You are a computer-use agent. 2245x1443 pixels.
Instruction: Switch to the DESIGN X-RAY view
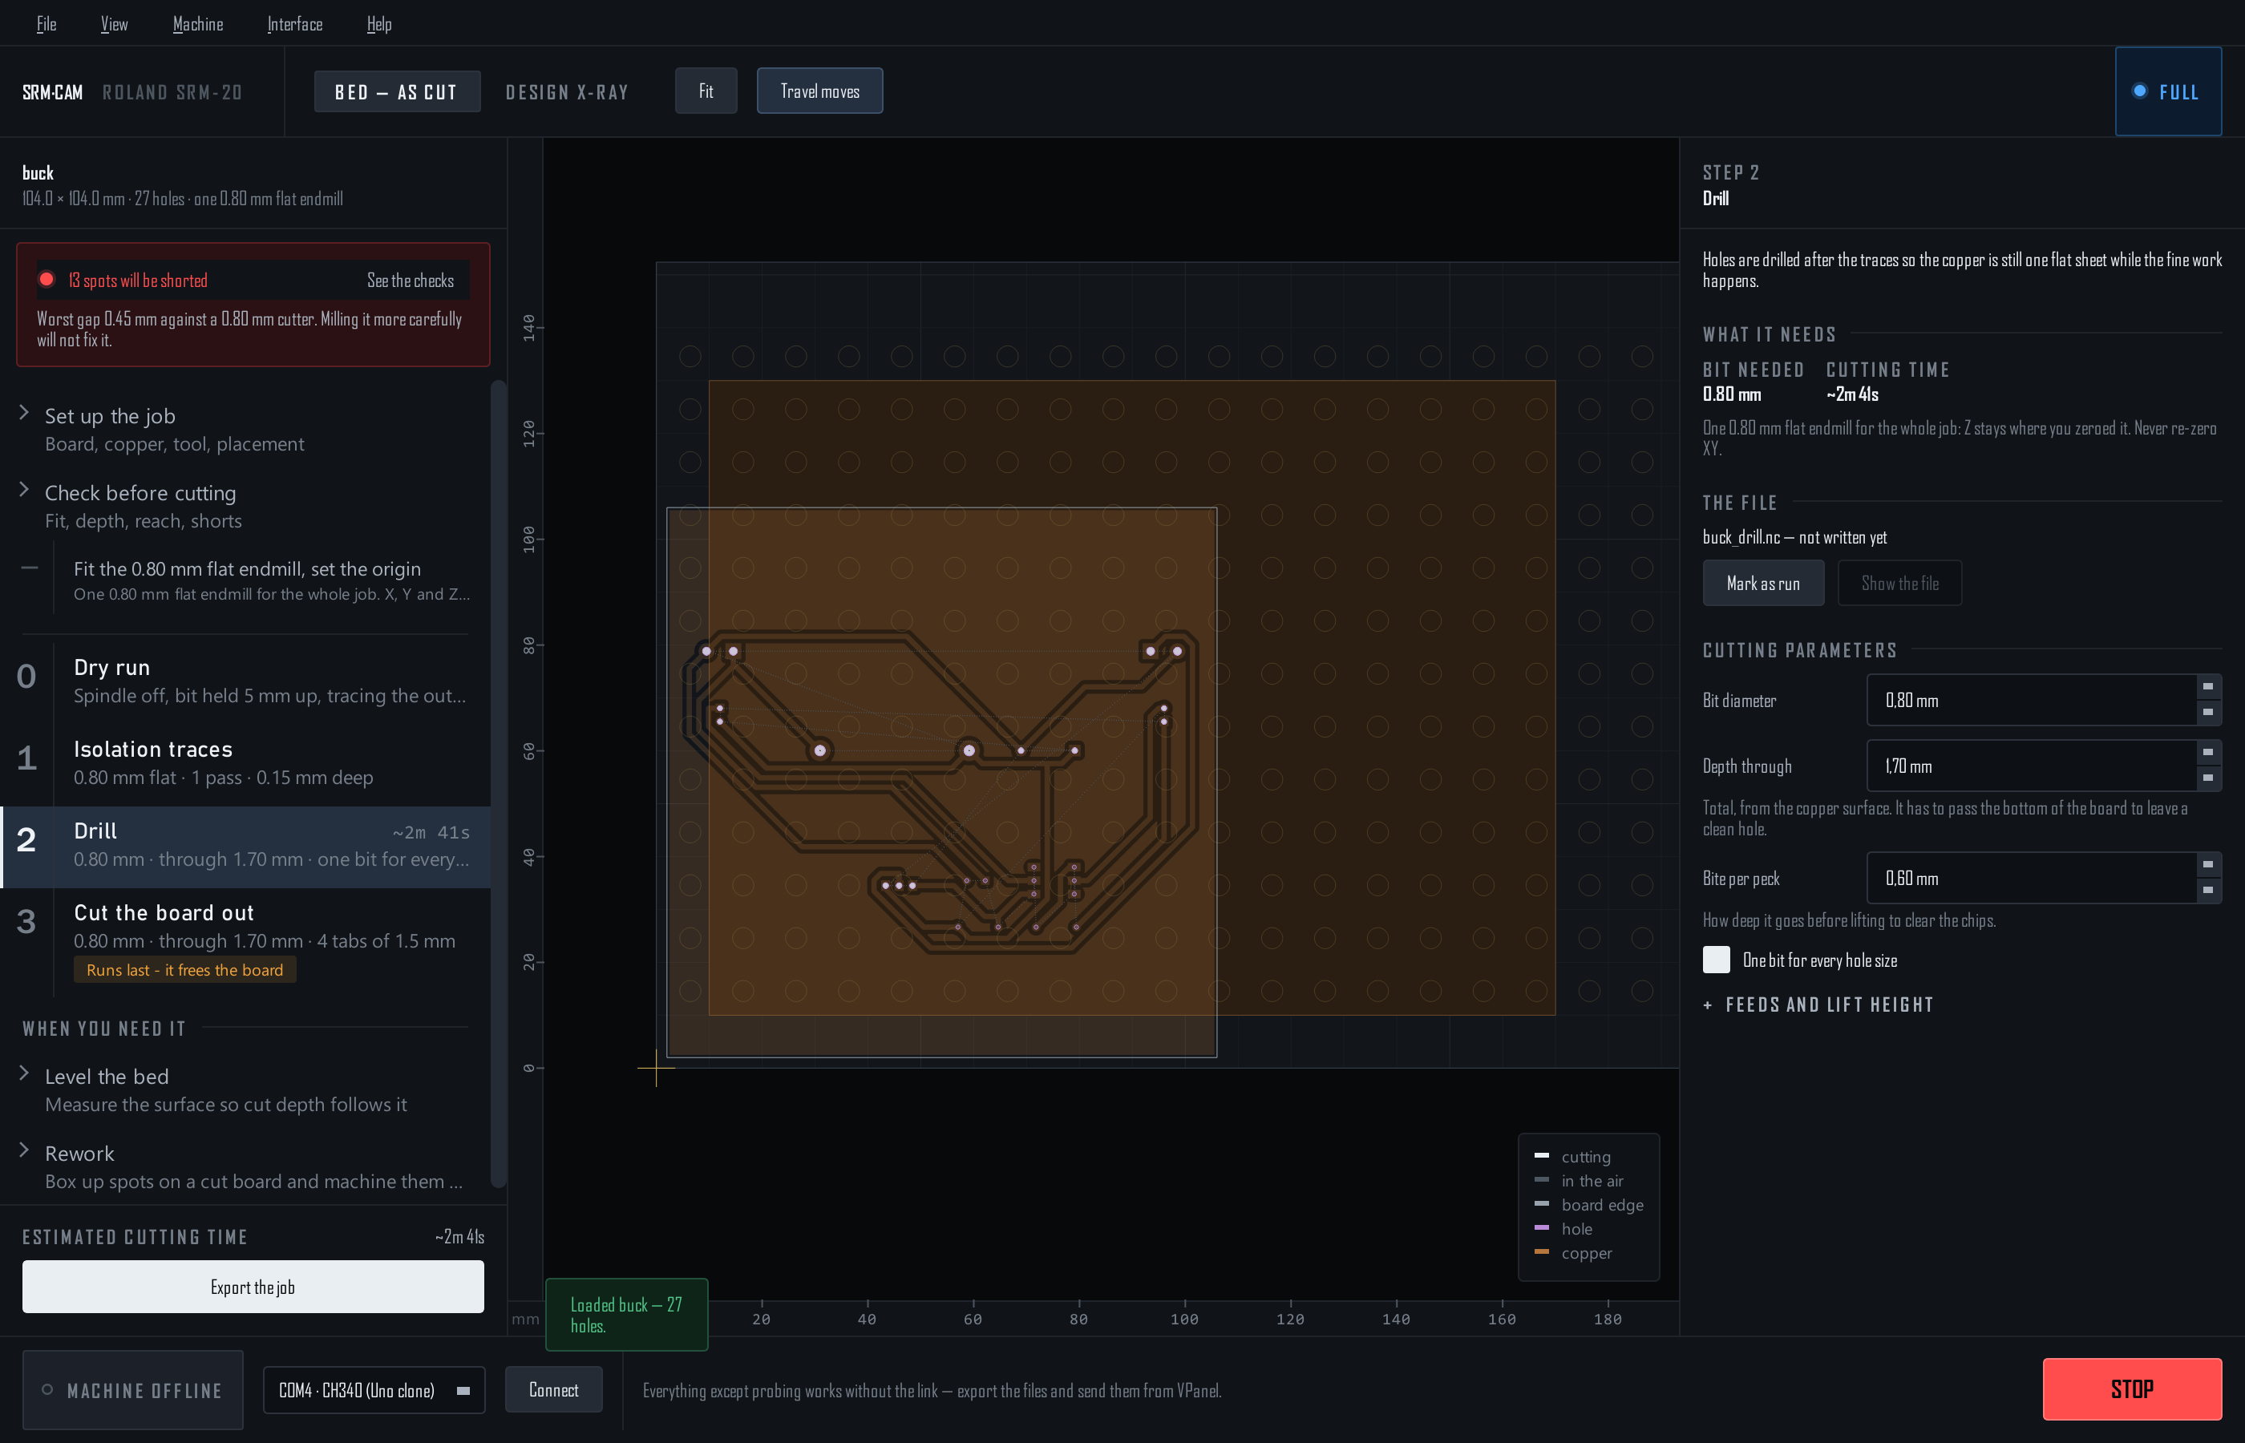click(x=568, y=92)
